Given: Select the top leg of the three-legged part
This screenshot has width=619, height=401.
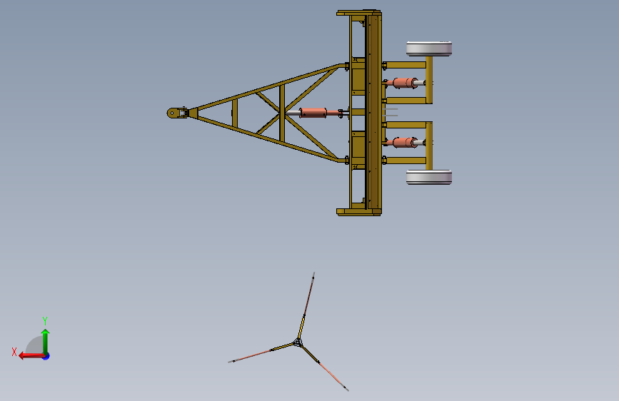Looking at the screenshot, I should coord(307,304).
